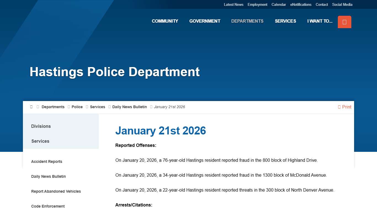Select the January 21st 2026 heading

tap(161, 131)
